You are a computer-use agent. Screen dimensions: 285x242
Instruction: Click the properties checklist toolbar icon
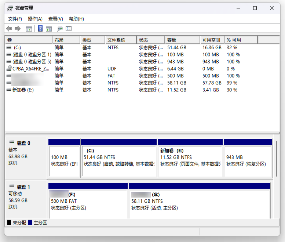69,29
